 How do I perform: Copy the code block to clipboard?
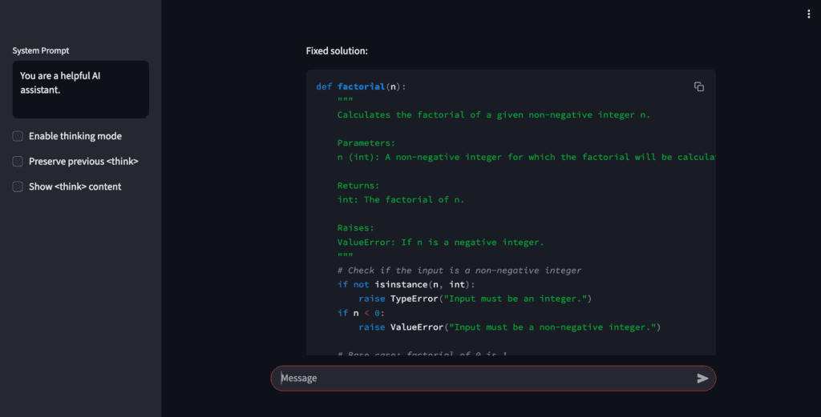(698, 86)
